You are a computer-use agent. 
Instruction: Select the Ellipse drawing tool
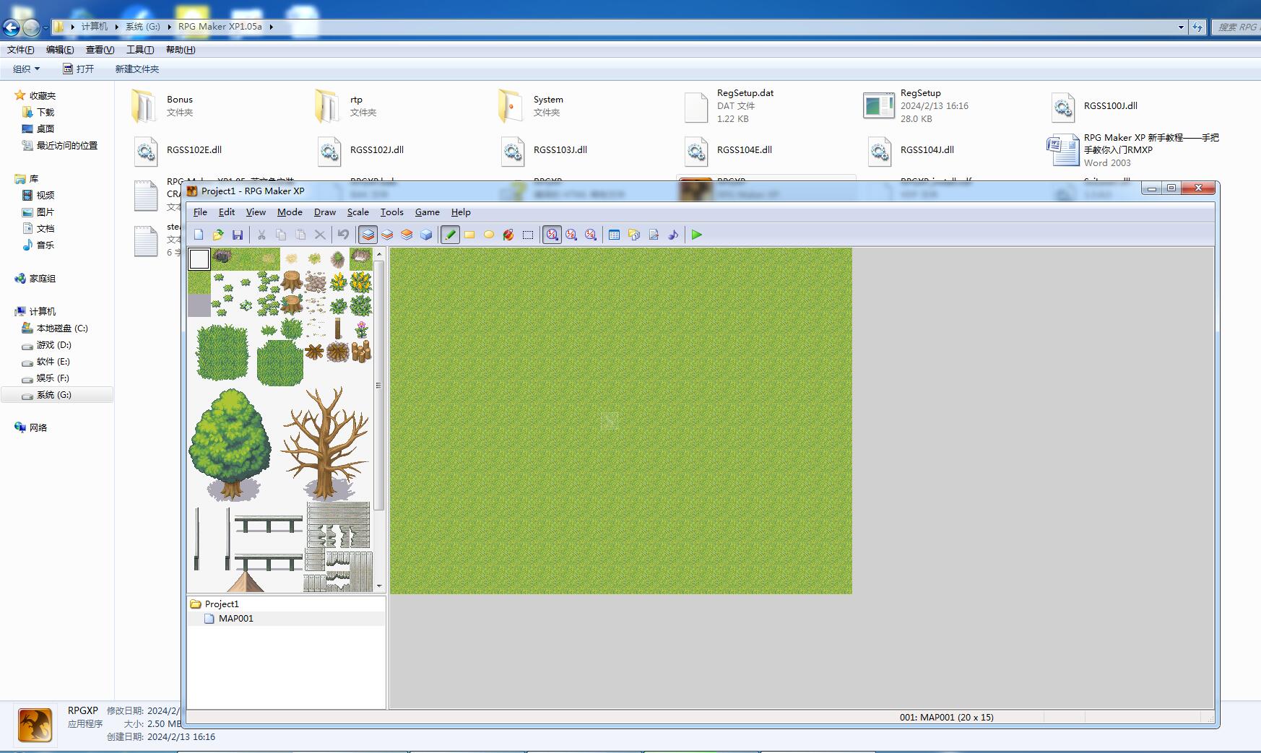489,235
